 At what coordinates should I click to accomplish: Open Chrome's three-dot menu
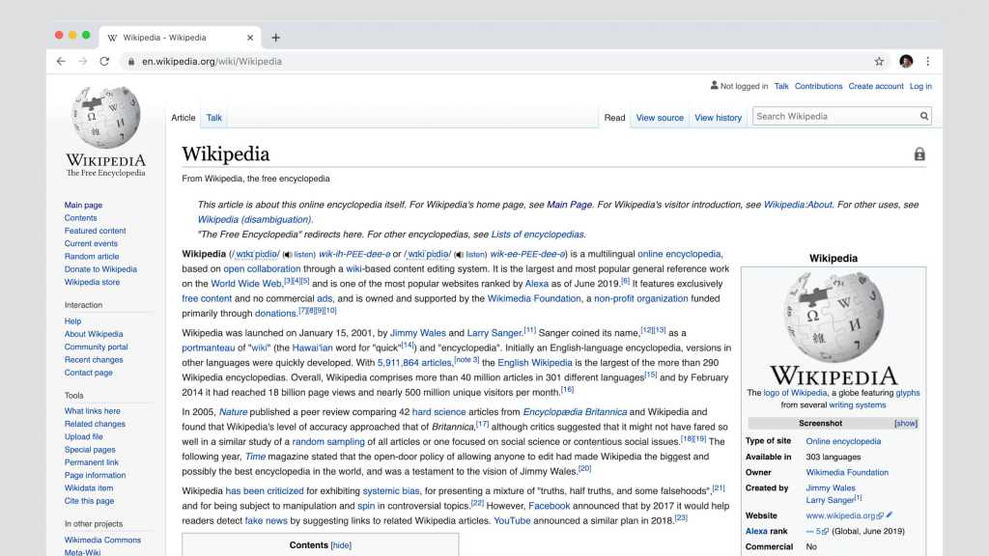pyautogui.click(x=928, y=60)
